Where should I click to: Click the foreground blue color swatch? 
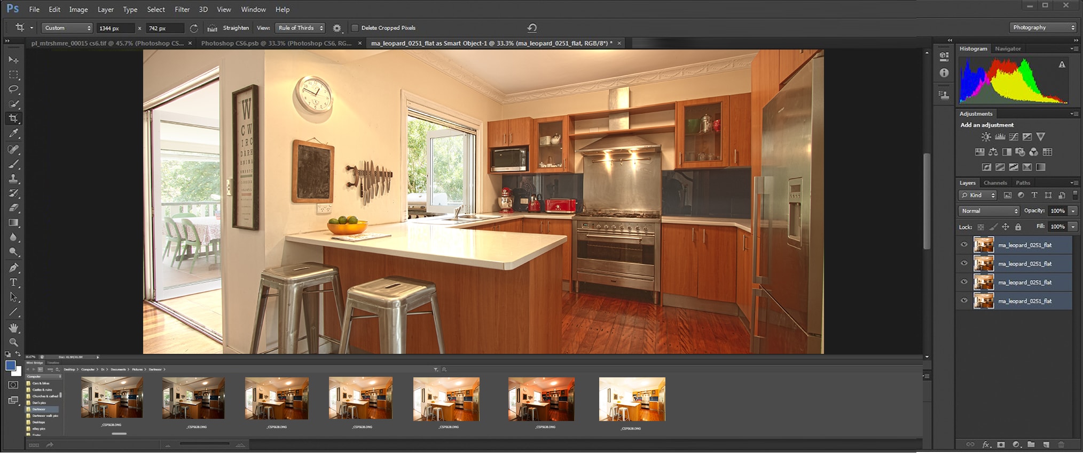click(10, 366)
